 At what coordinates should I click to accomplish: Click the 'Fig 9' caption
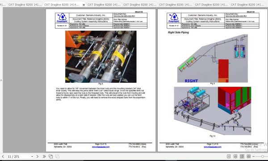[213, 84]
